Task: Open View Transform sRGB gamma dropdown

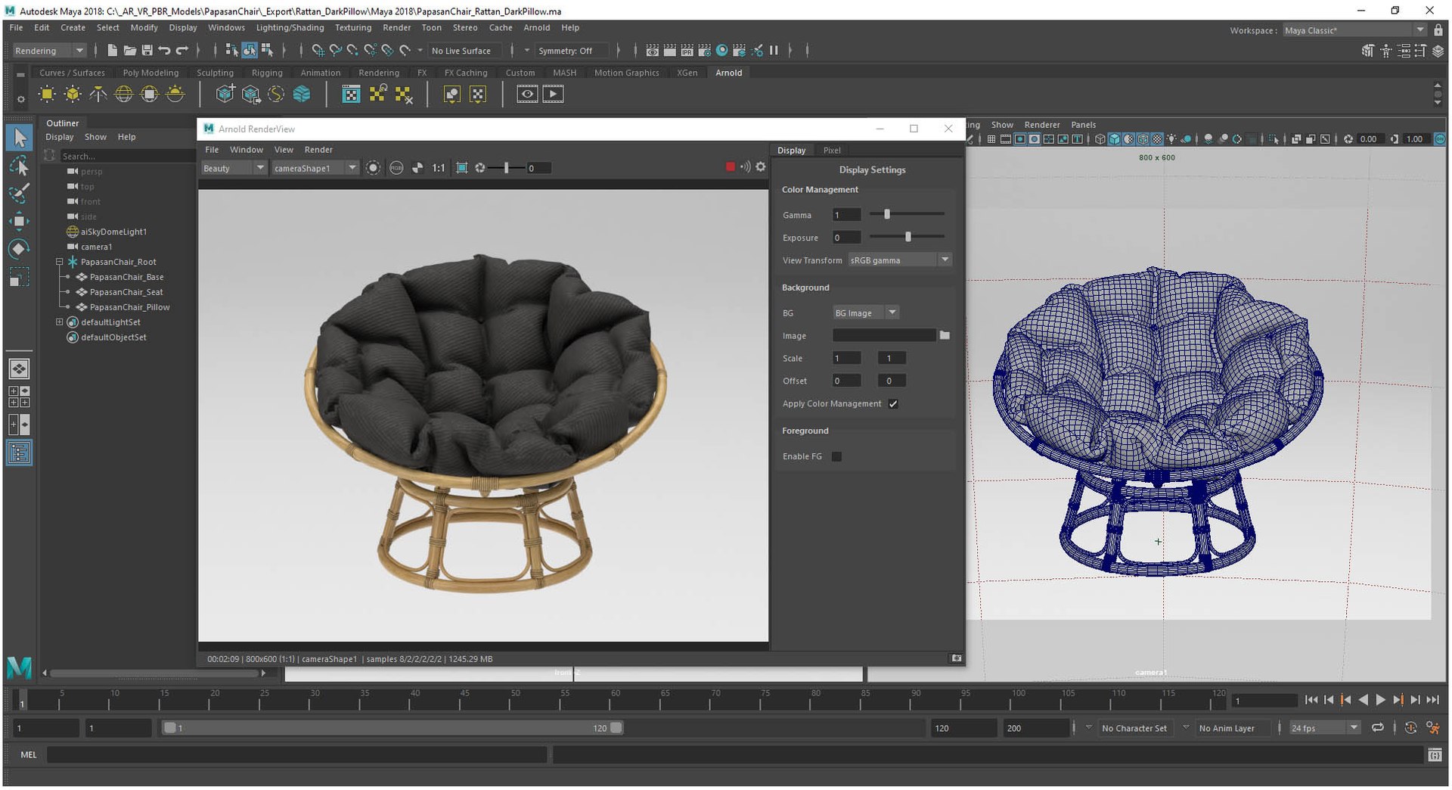Action: [899, 260]
